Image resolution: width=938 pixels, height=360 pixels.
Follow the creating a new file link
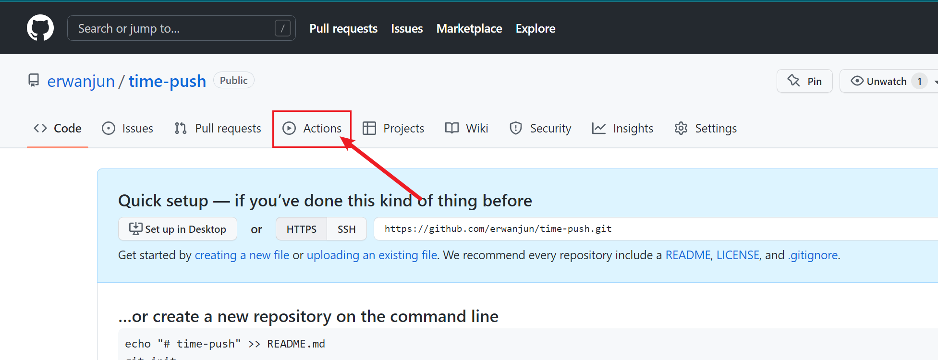tap(242, 255)
